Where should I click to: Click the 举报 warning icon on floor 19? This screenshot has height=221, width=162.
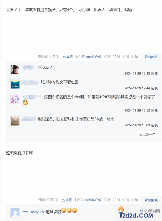[64, 57]
